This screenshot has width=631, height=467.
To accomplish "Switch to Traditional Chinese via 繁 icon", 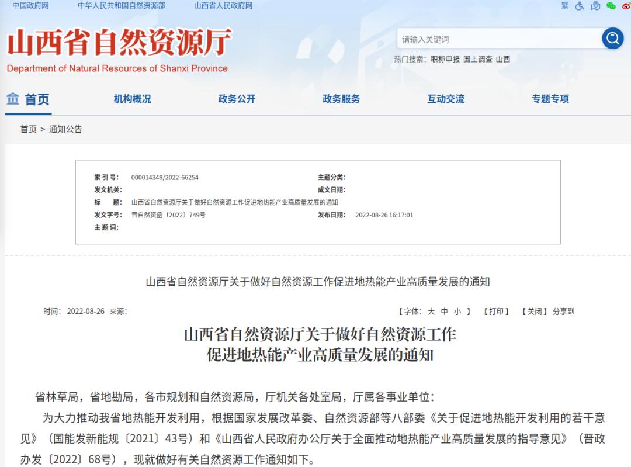I will point(564,5).
